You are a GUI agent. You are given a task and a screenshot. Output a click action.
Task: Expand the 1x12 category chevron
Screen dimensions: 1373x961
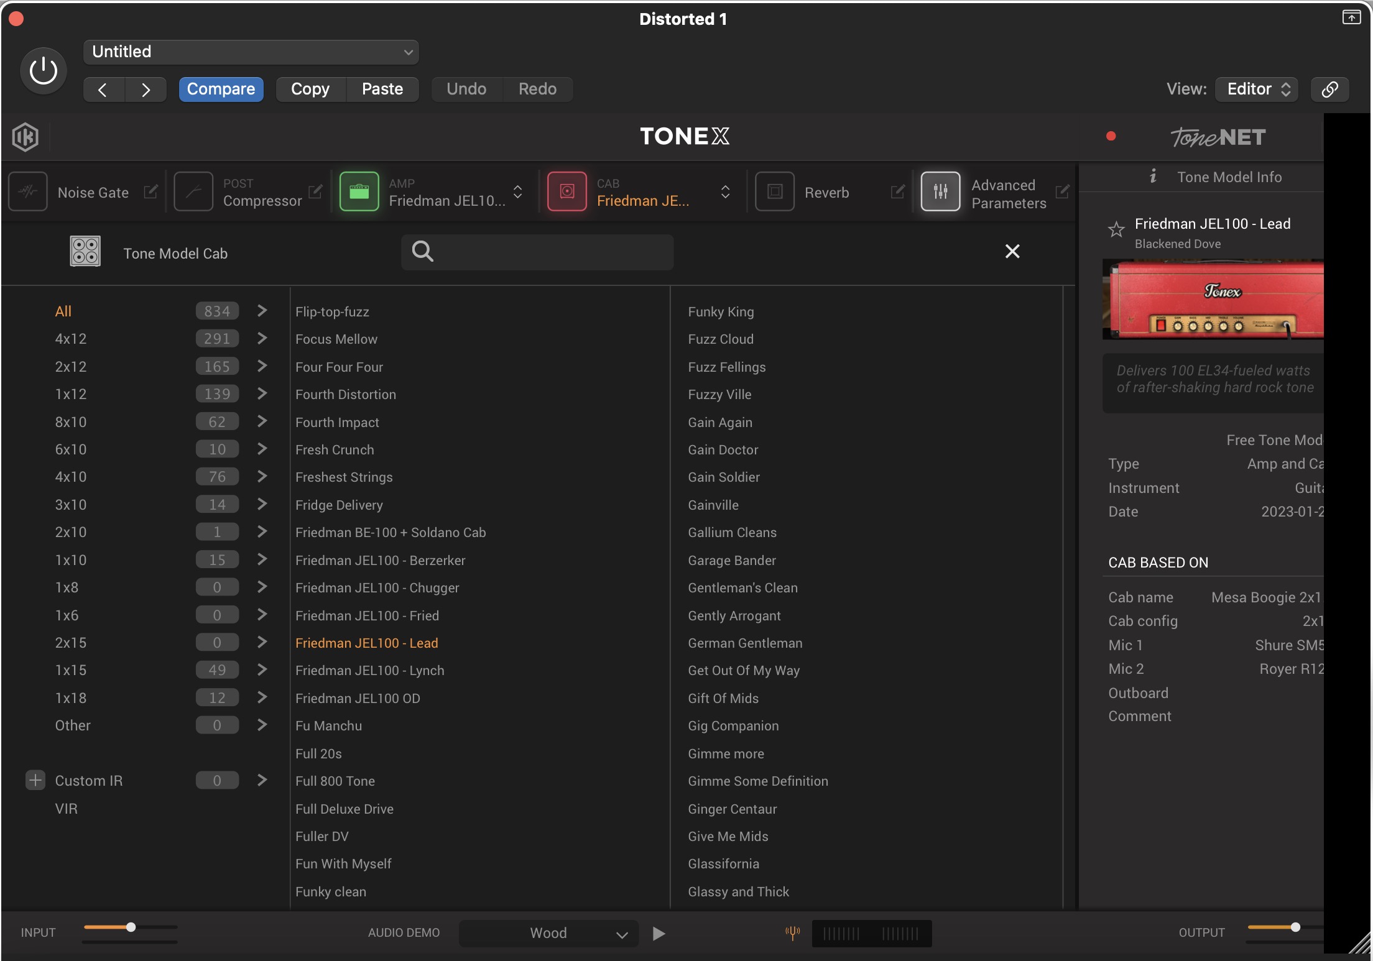tap(262, 393)
